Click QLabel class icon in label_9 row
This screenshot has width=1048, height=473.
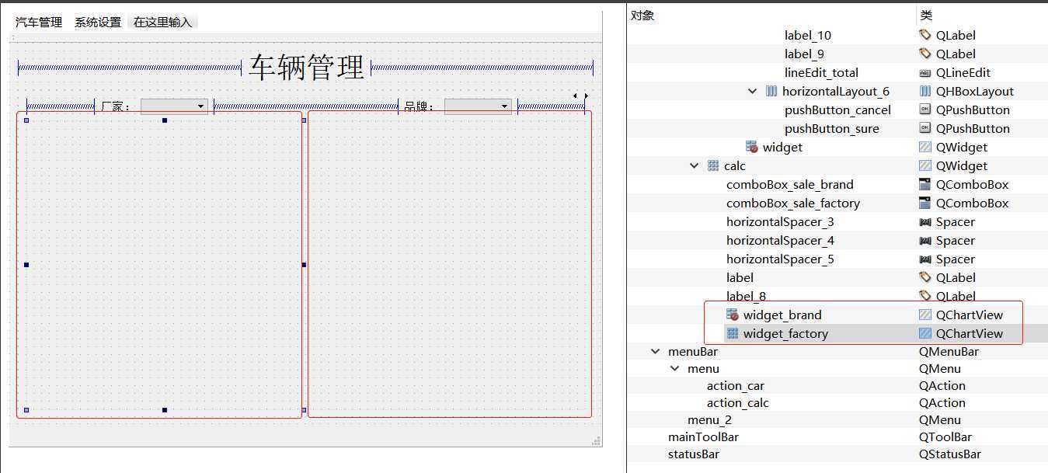click(924, 54)
